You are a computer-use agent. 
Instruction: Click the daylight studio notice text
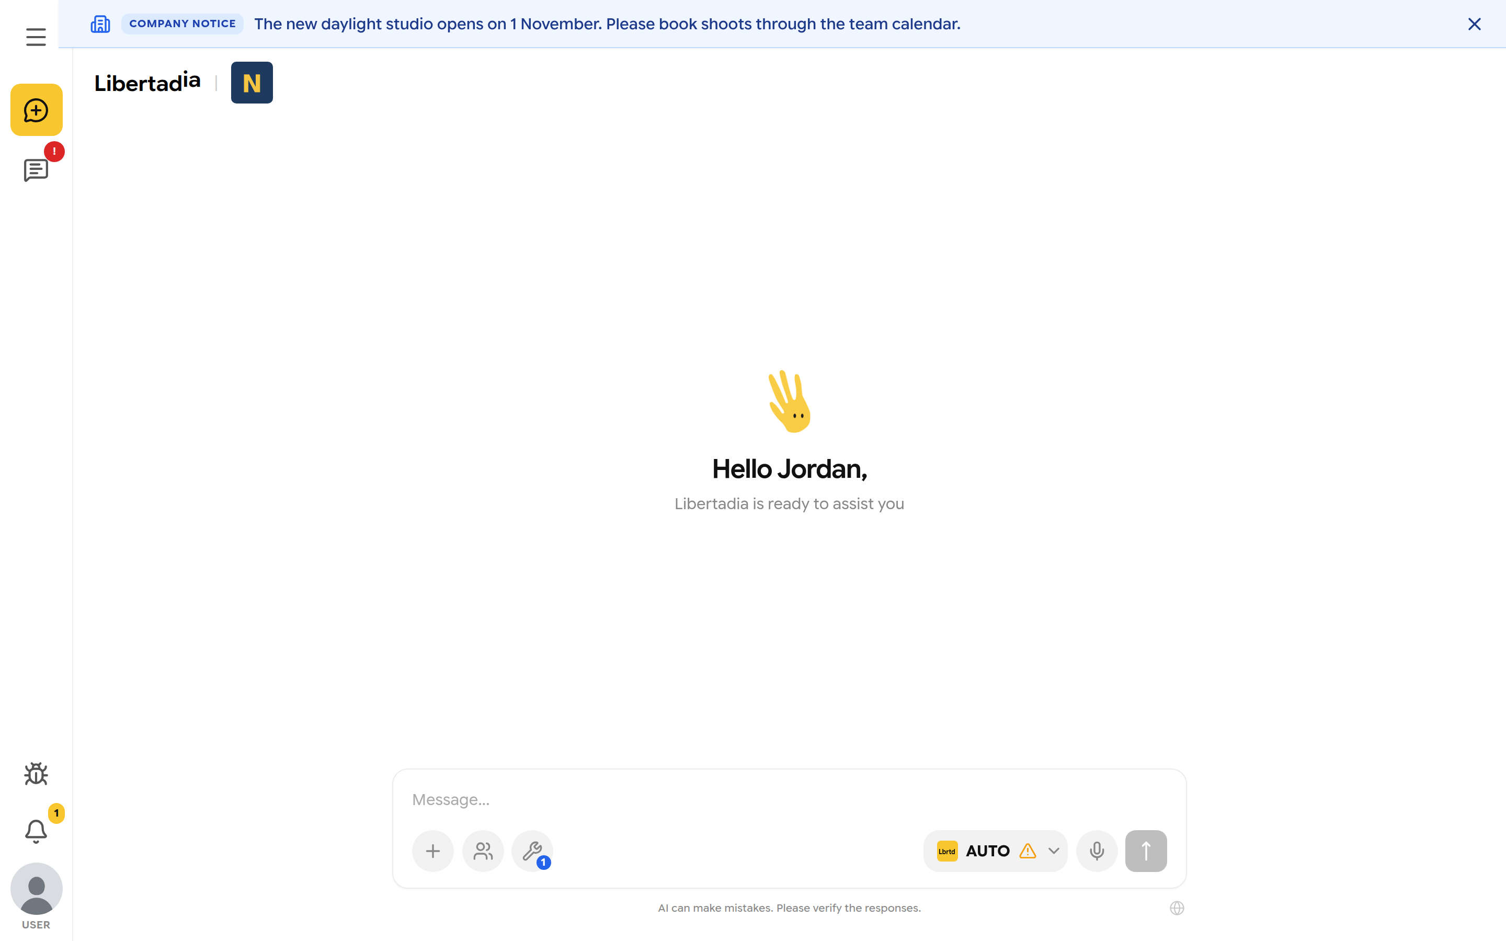608,24
